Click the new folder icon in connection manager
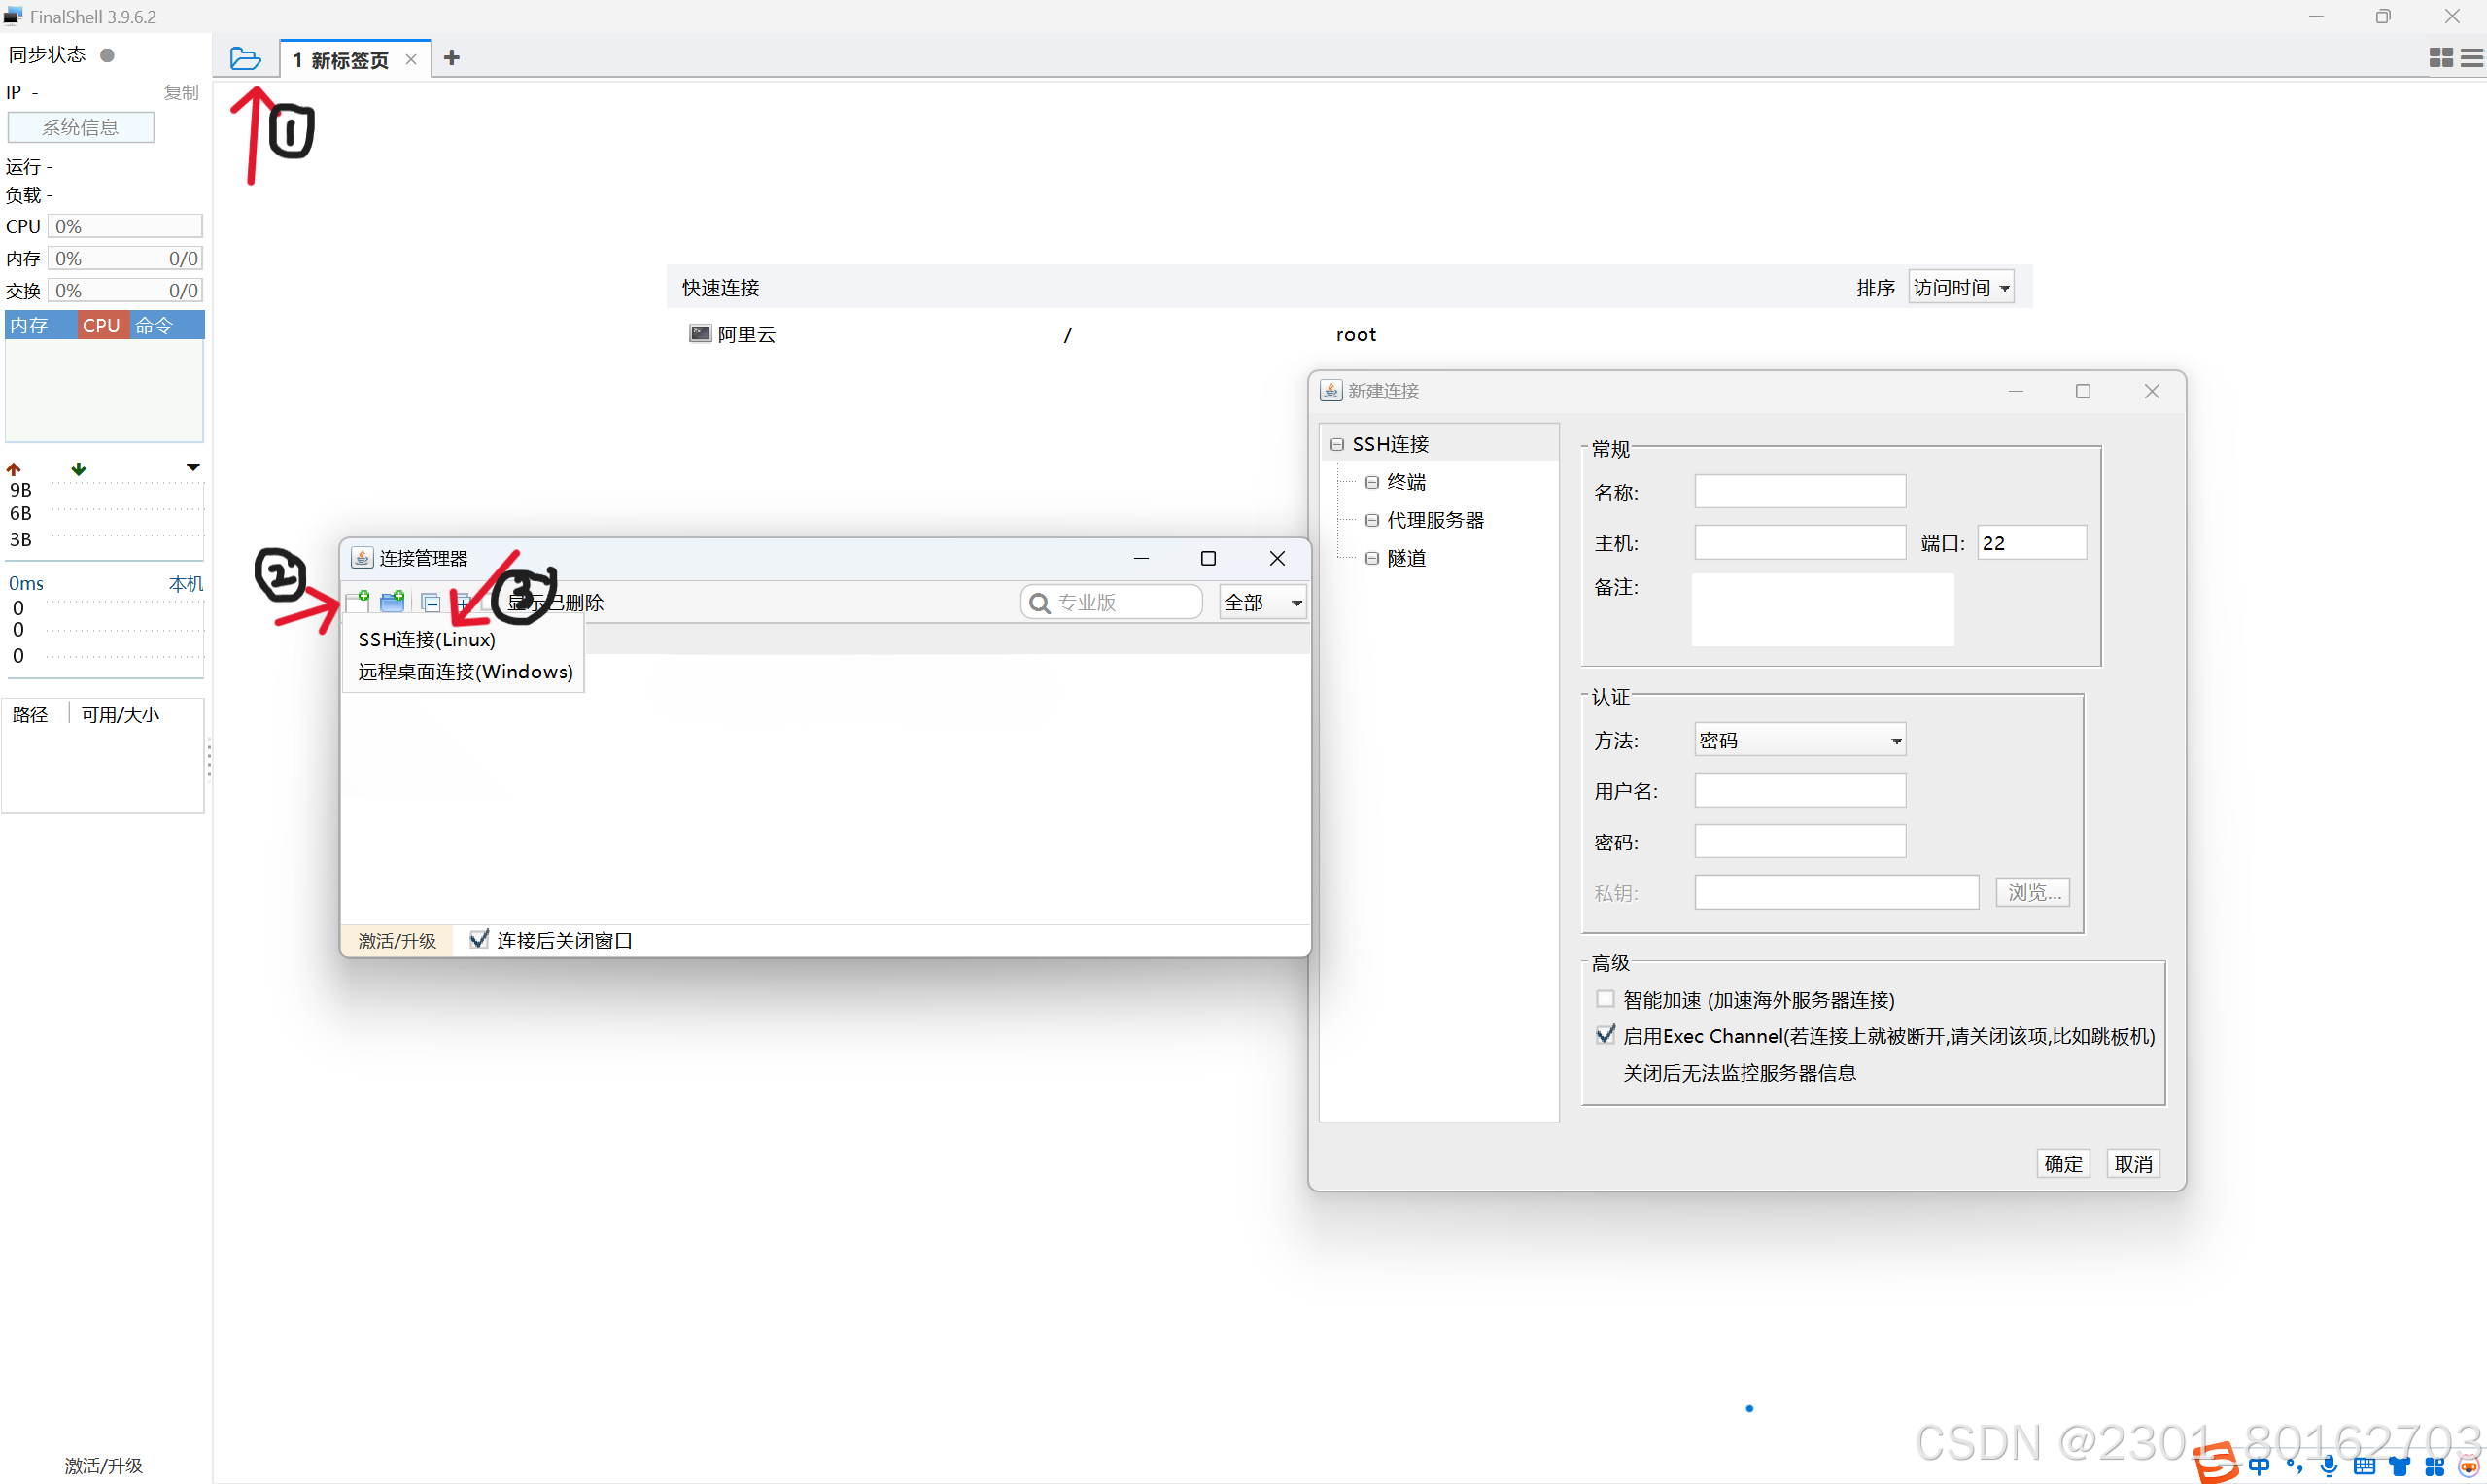Viewport: 2487px width, 1484px height. 392,601
